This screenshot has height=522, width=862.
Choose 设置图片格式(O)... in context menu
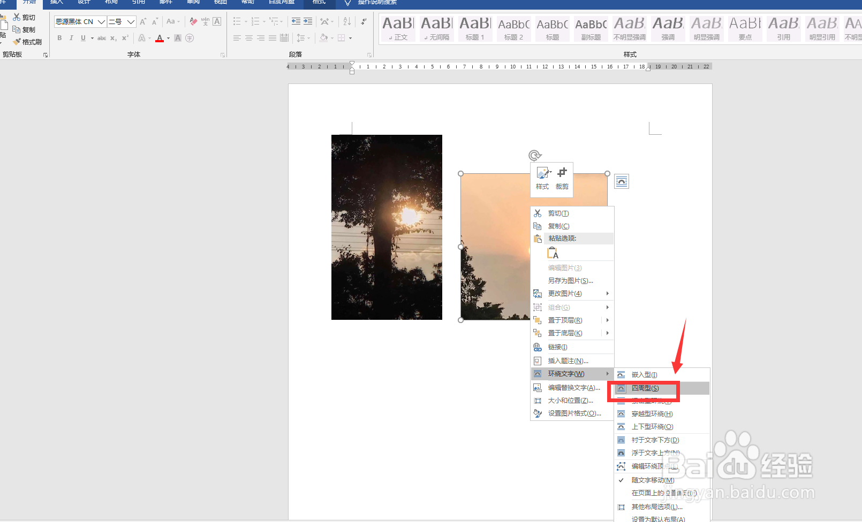pos(572,413)
